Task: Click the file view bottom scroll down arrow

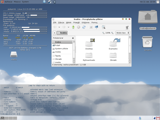Action: 130,62
